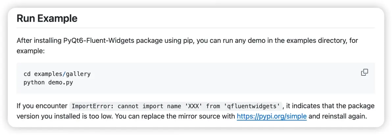Copy the code block with the copy icon
392x135 pixels.
(x=364, y=72)
